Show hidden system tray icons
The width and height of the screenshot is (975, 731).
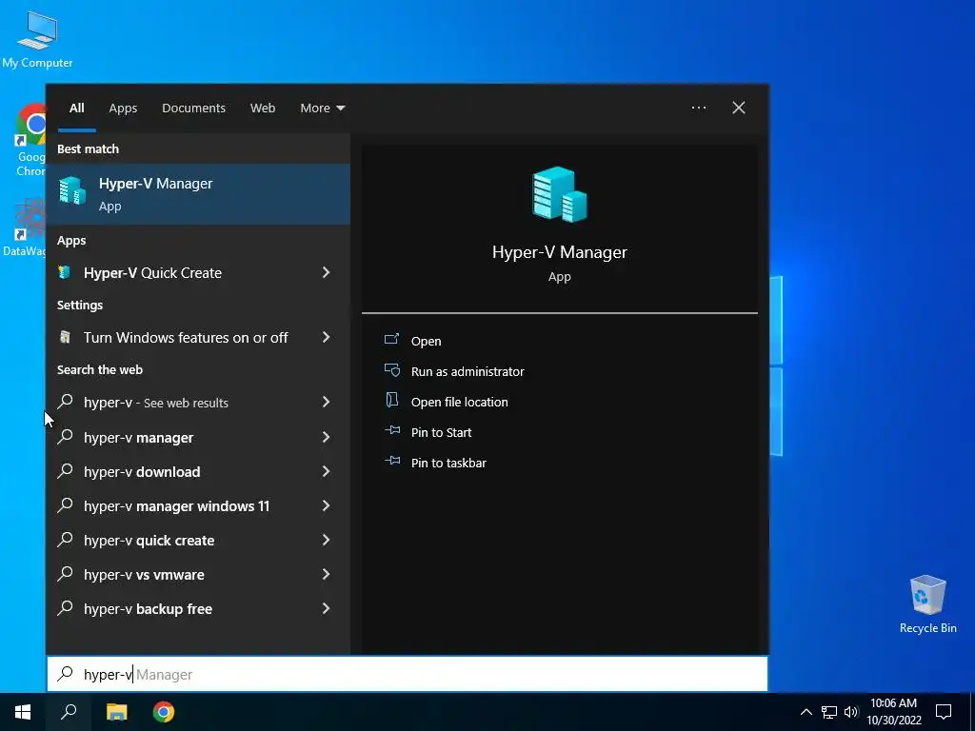click(x=806, y=712)
